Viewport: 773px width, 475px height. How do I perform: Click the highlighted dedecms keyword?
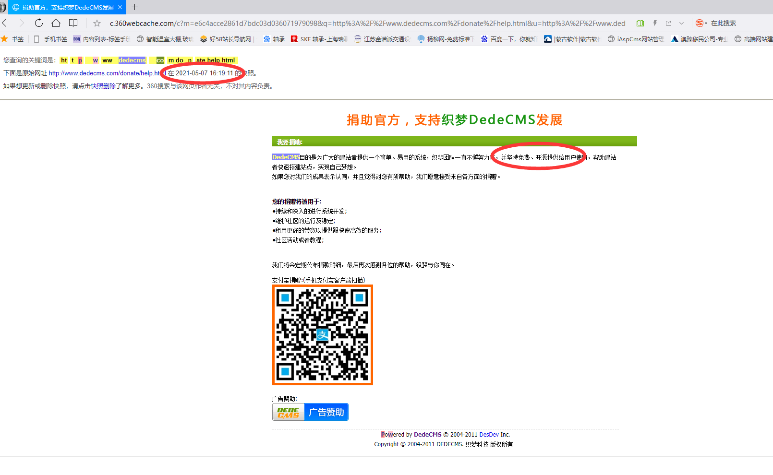tap(132, 60)
